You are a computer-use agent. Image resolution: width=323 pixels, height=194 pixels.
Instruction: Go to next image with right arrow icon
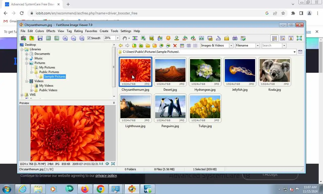tap(57, 38)
